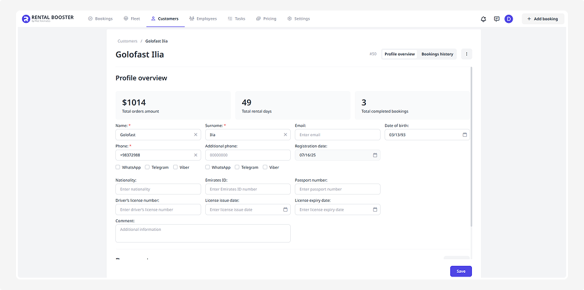This screenshot has height=290, width=584.
Task: Click the profile form vertical scrollbar
Action: pyautogui.click(x=471, y=148)
